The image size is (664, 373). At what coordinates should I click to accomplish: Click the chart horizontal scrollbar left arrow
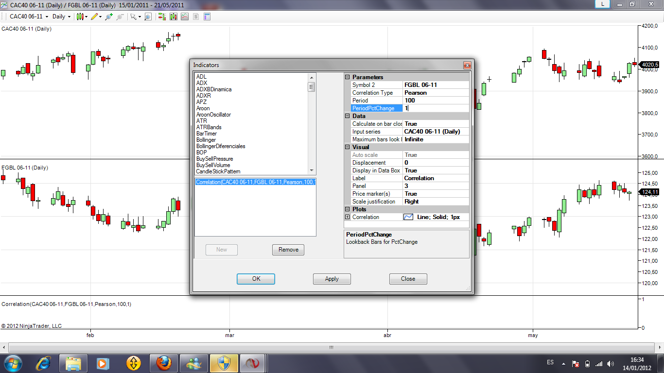coord(5,347)
